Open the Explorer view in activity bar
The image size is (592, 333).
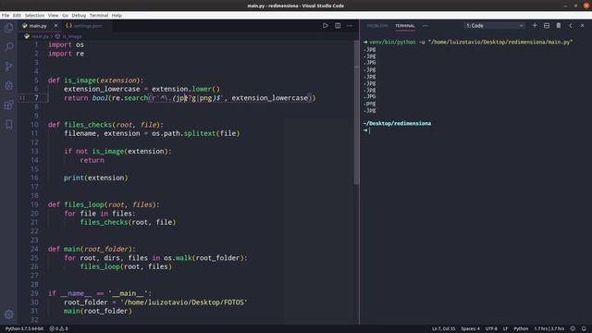[x=8, y=28]
